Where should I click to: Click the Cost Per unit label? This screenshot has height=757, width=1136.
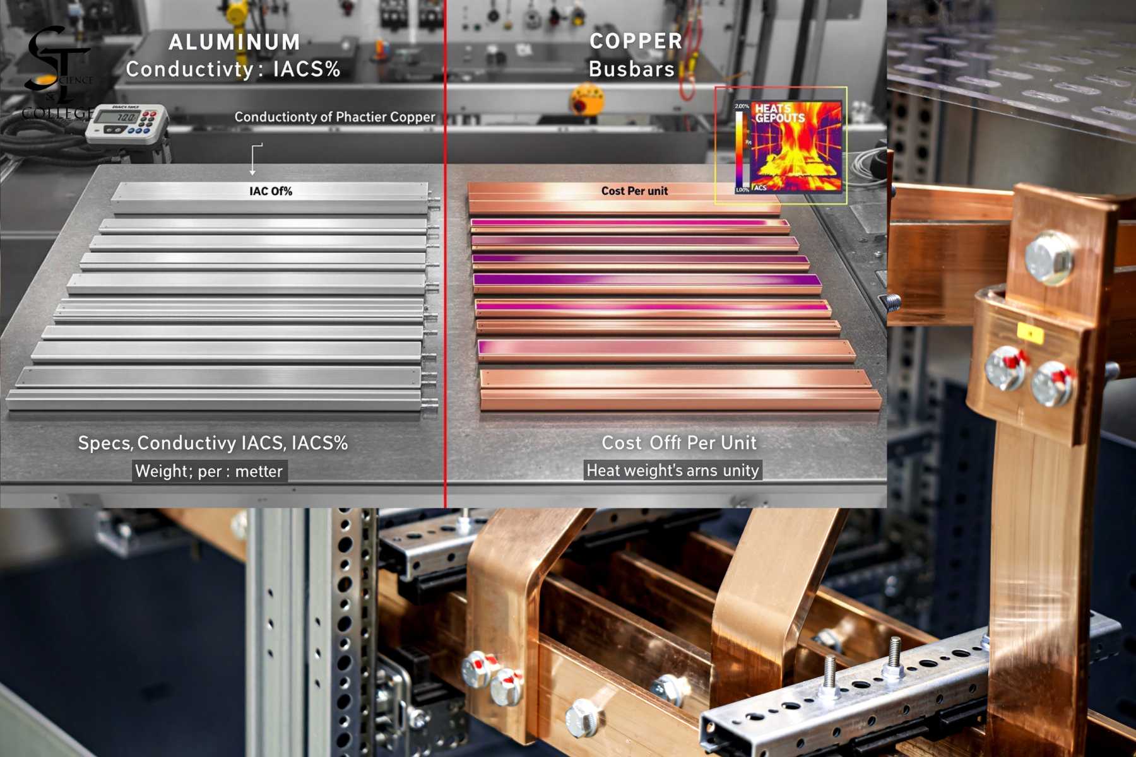pos(634,191)
